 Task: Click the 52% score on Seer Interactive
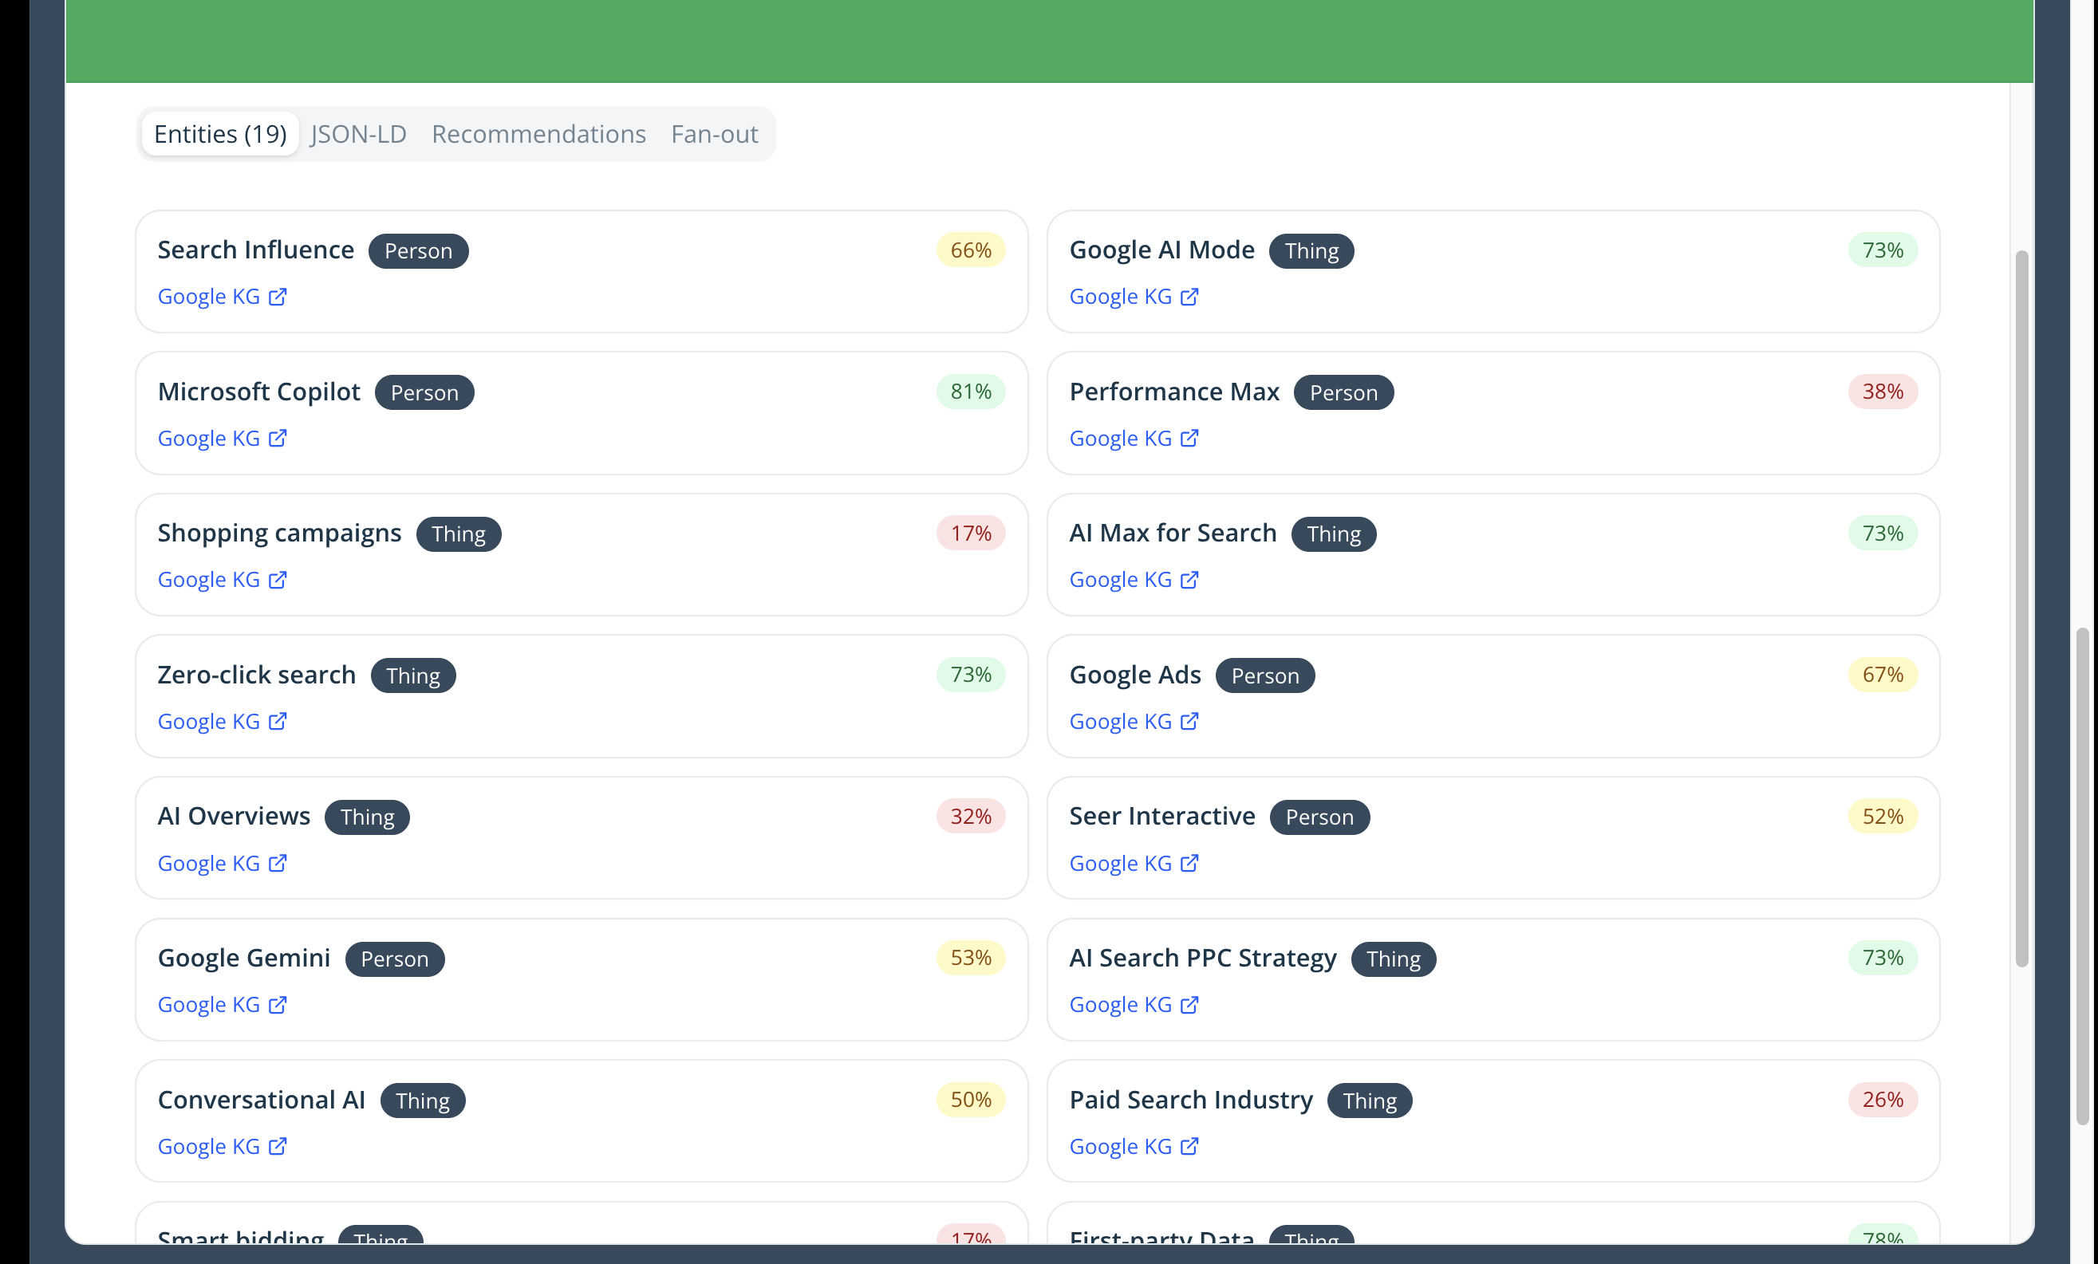tap(1883, 817)
